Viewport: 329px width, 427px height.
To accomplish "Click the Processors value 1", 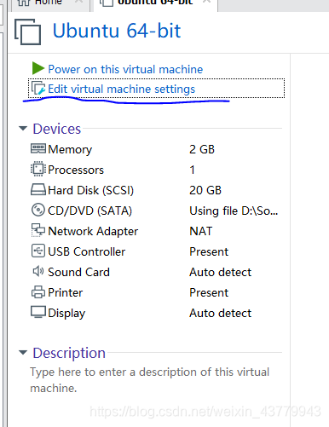I will [x=193, y=170].
